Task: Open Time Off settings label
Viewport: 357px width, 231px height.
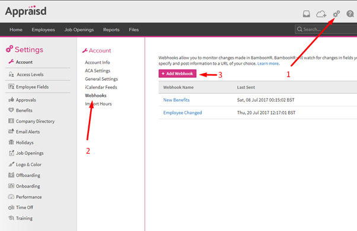Action: [x=24, y=207]
